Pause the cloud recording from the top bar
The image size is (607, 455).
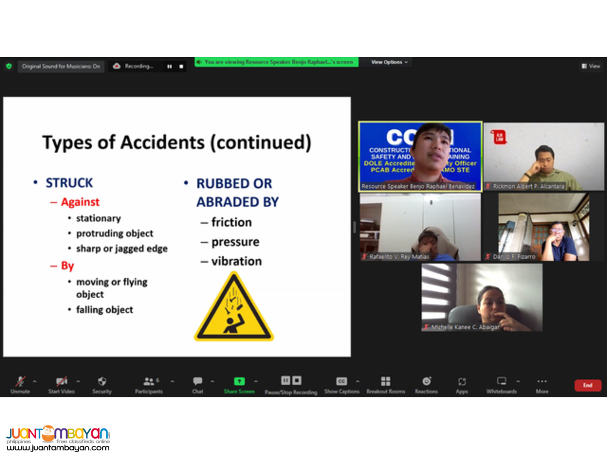point(169,66)
